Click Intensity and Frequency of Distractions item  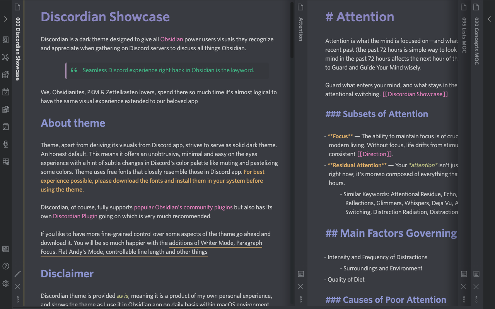(377, 257)
